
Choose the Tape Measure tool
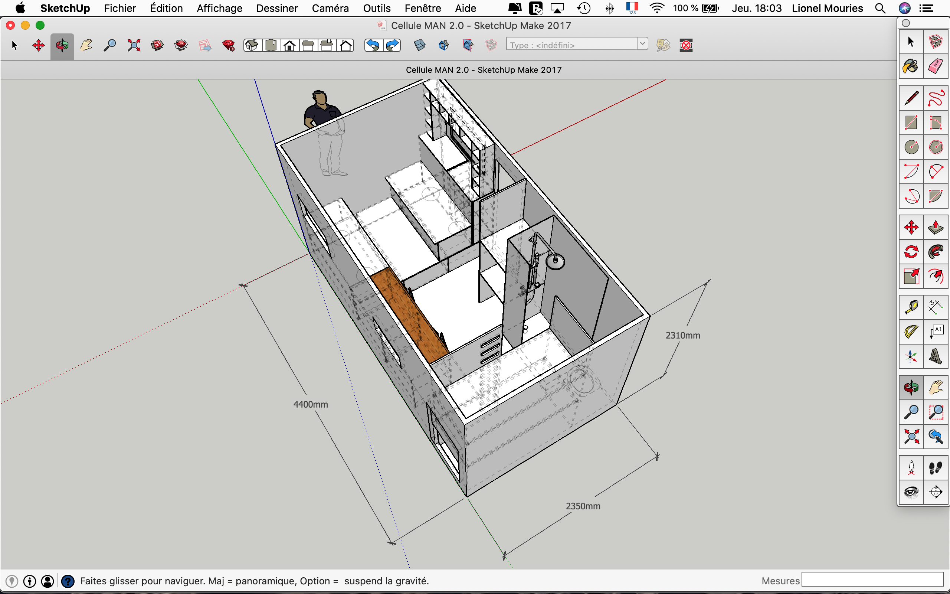[911, 307]
